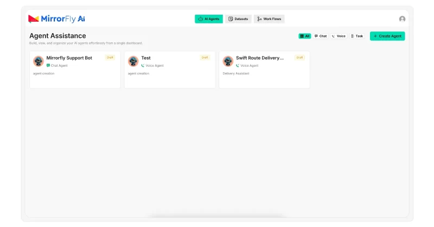The height and width of the screenshot is (227, 434).
Task: Click the Draft badge on Swift Route Delivery card
Action: [x=300, y=58]
